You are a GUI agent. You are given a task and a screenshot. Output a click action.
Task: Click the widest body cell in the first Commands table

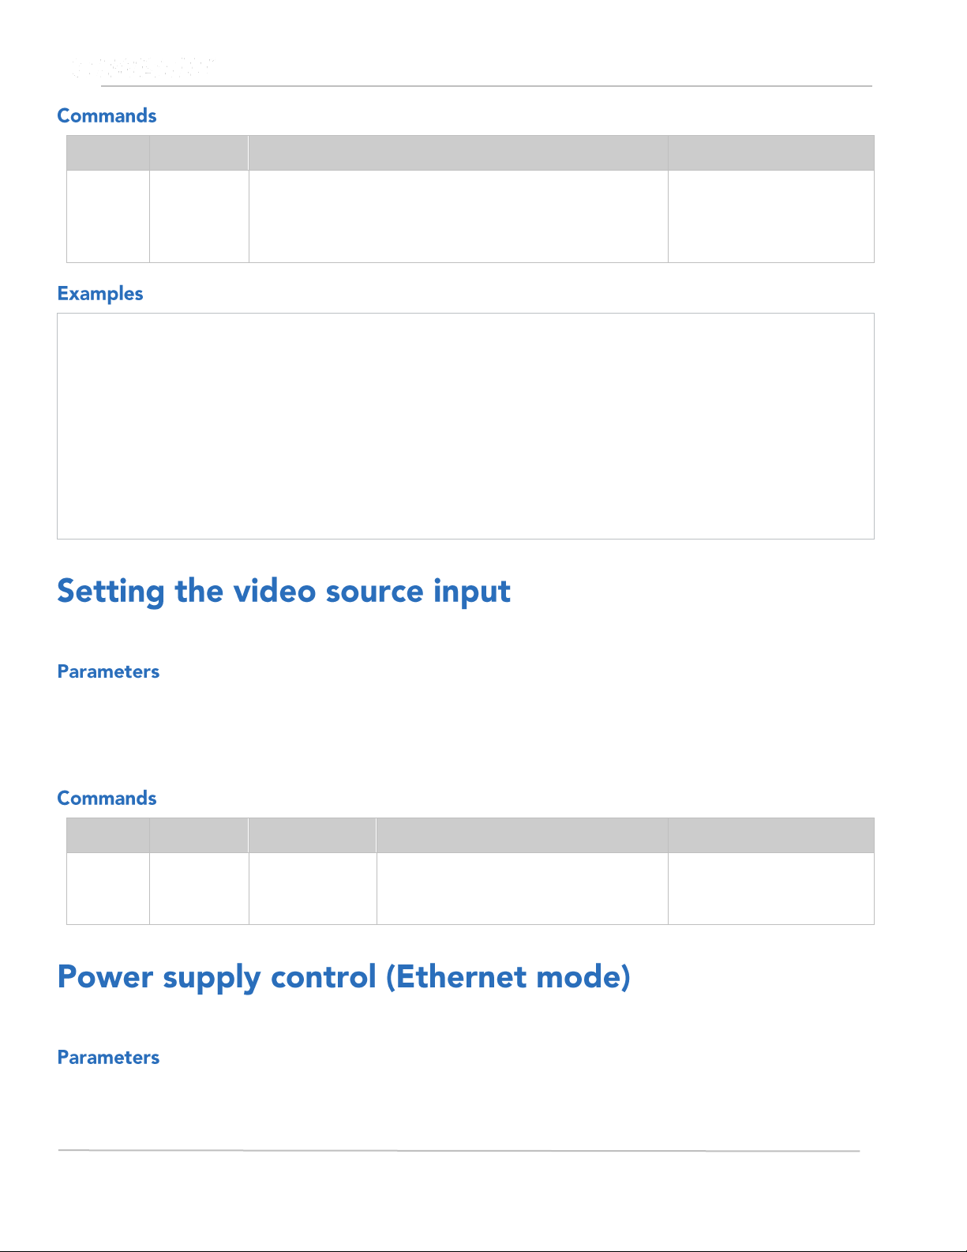(458, 216)
